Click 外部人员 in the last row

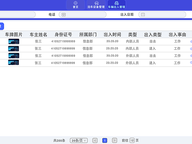132,63
